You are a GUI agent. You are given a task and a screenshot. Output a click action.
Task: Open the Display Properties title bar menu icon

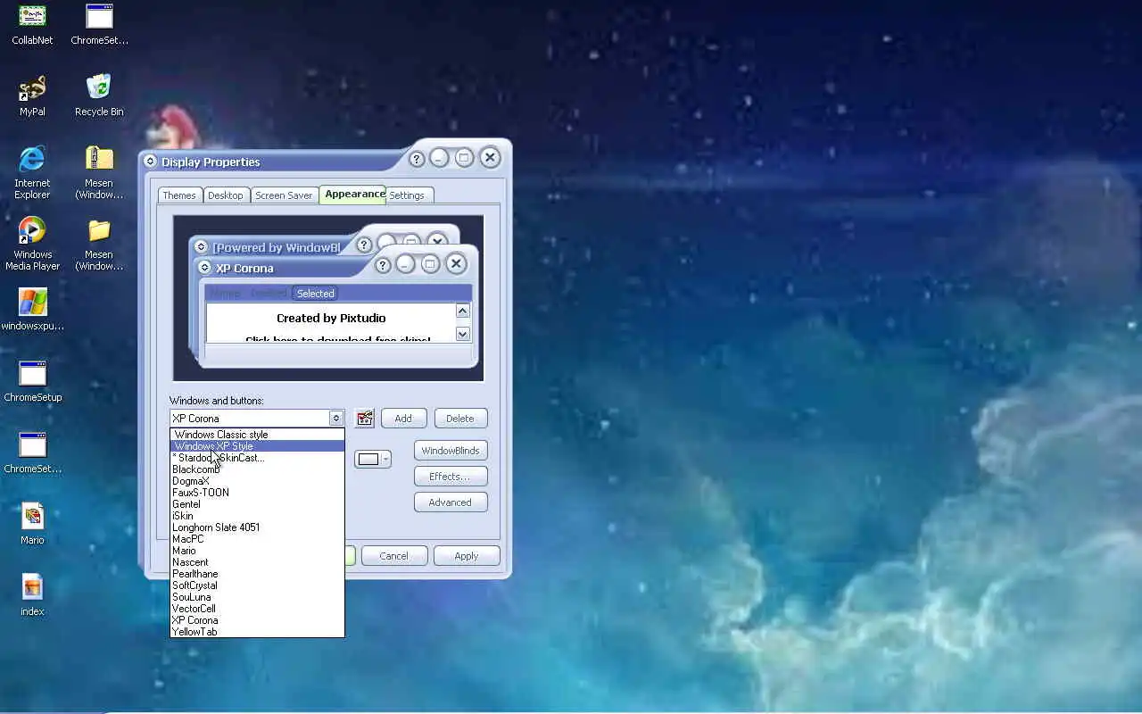(x=150, y=162)
